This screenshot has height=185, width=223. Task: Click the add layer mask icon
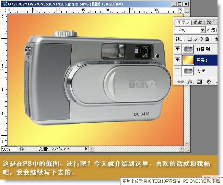pos(199,82)
